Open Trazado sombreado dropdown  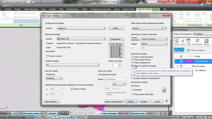point(154,39)
